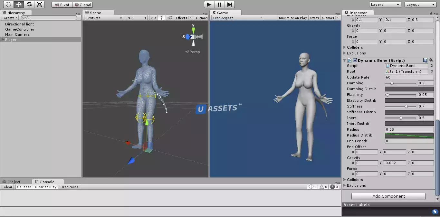Toggle scene lighting sun icon
440x217 pixels.
point(162,18)
